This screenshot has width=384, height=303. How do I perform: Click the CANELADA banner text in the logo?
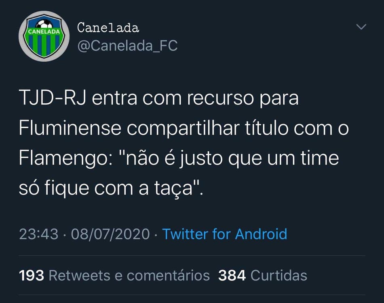coord(44,31)
